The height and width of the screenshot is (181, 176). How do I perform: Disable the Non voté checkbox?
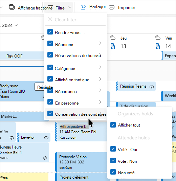(113, 172)
